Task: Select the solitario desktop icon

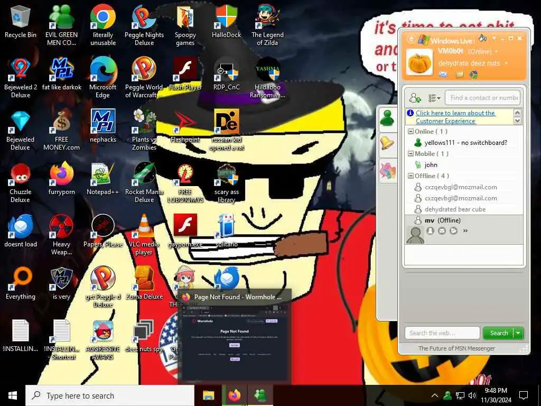Action: [x=226, y=231]
